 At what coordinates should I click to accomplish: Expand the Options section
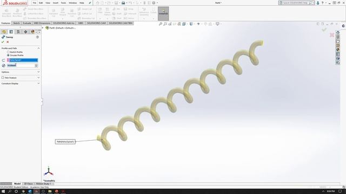(x=38, y=72)
